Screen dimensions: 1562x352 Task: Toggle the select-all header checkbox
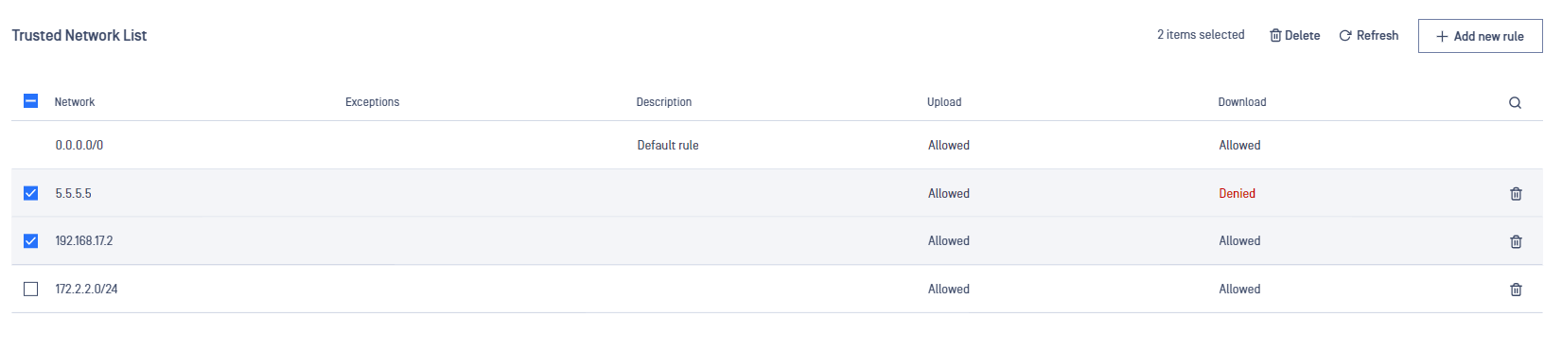(x=31, y=100)
